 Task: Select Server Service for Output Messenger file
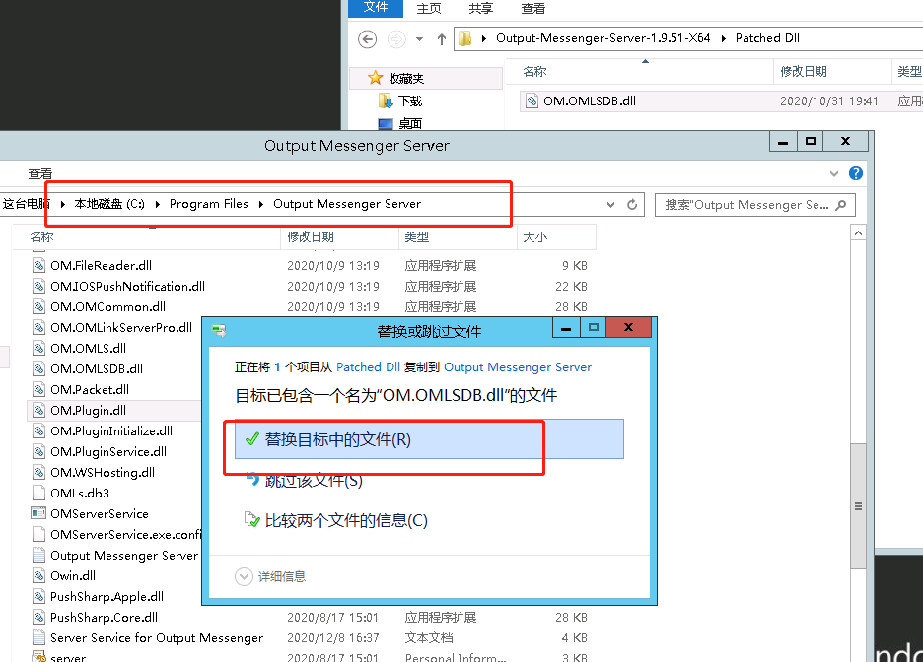tap(157, 638)
